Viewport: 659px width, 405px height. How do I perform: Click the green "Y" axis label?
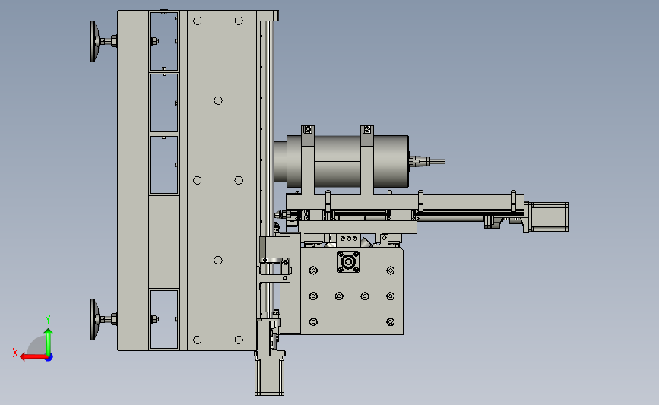point(48,320)
